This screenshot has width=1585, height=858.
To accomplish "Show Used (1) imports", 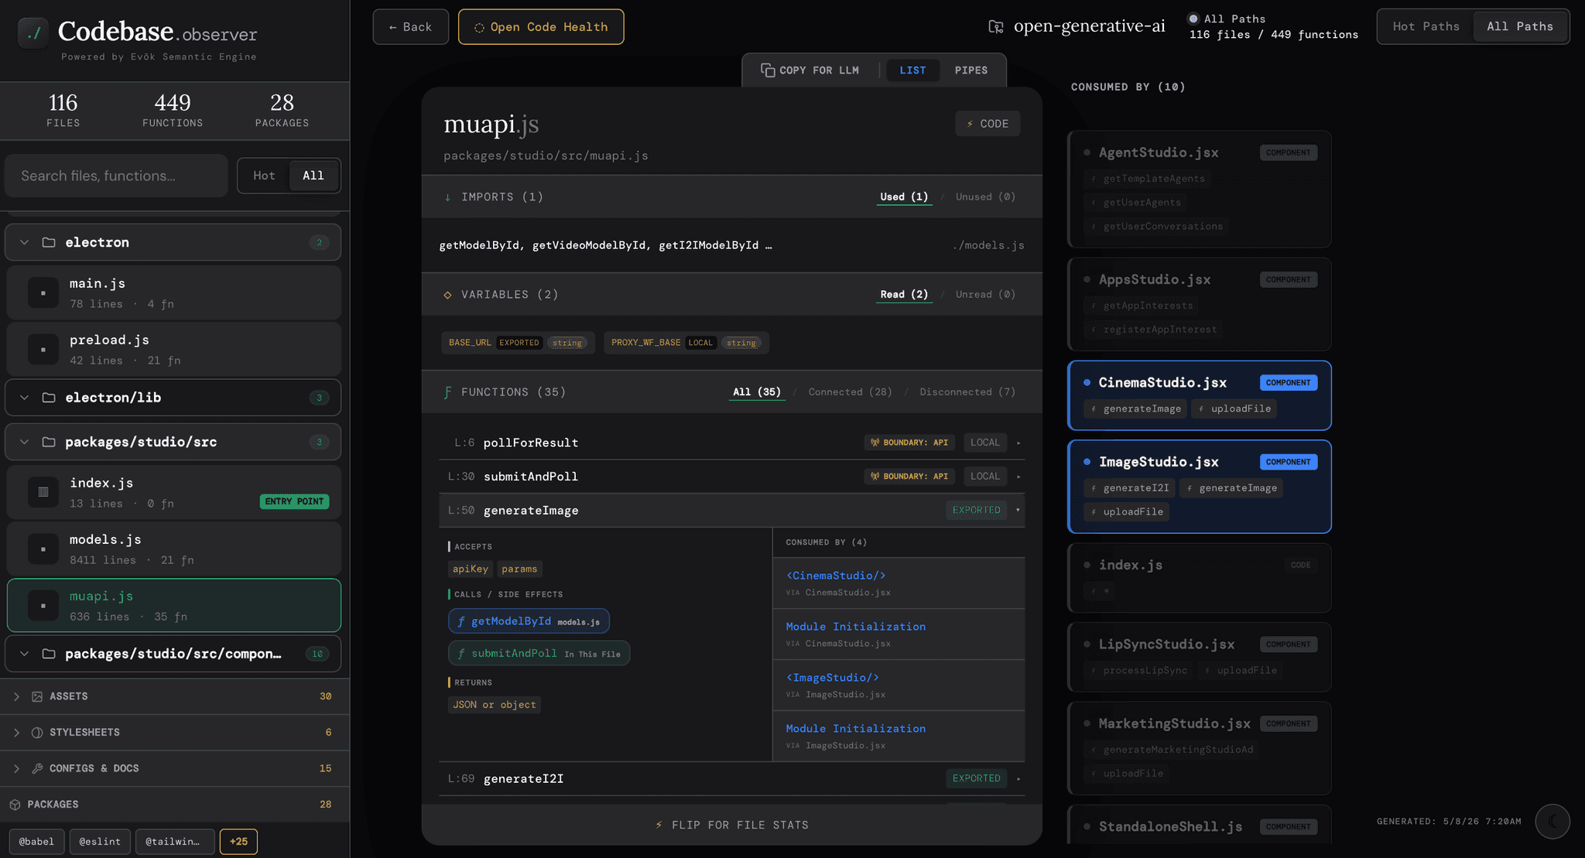I will click(x=904, y=197).
